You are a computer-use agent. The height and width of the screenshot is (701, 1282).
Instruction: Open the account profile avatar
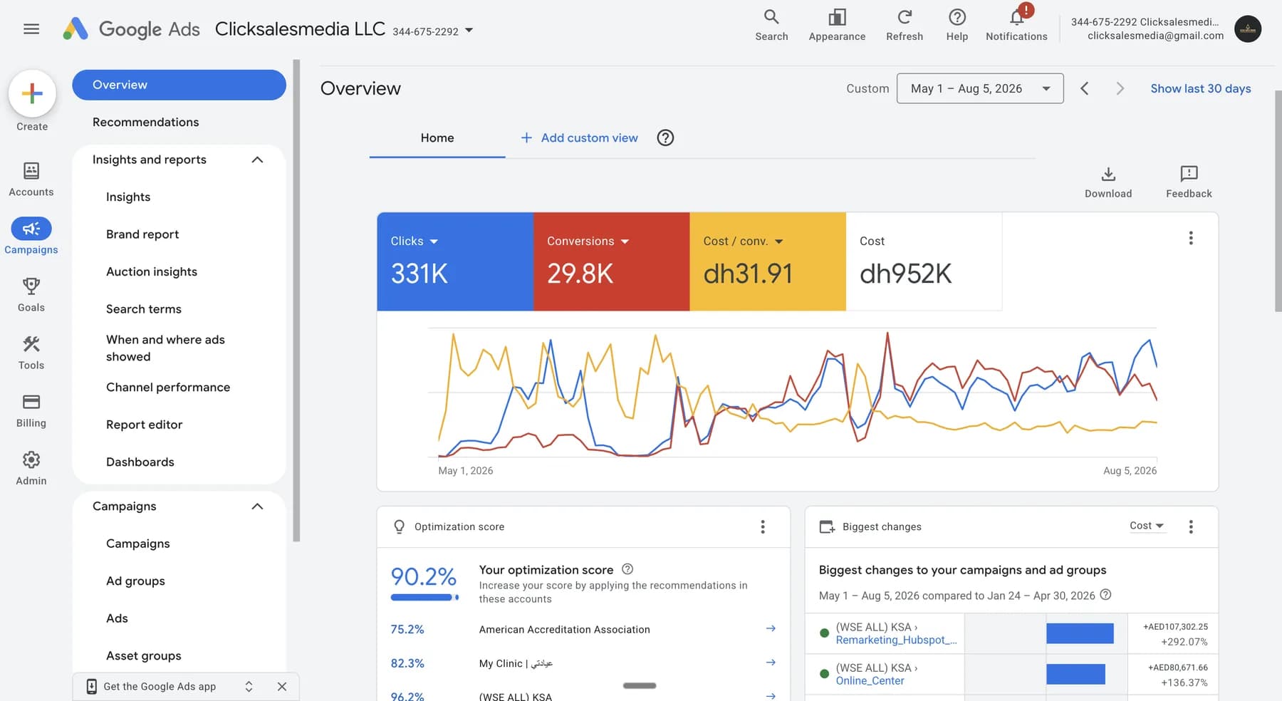click(x=1248, y=29)
